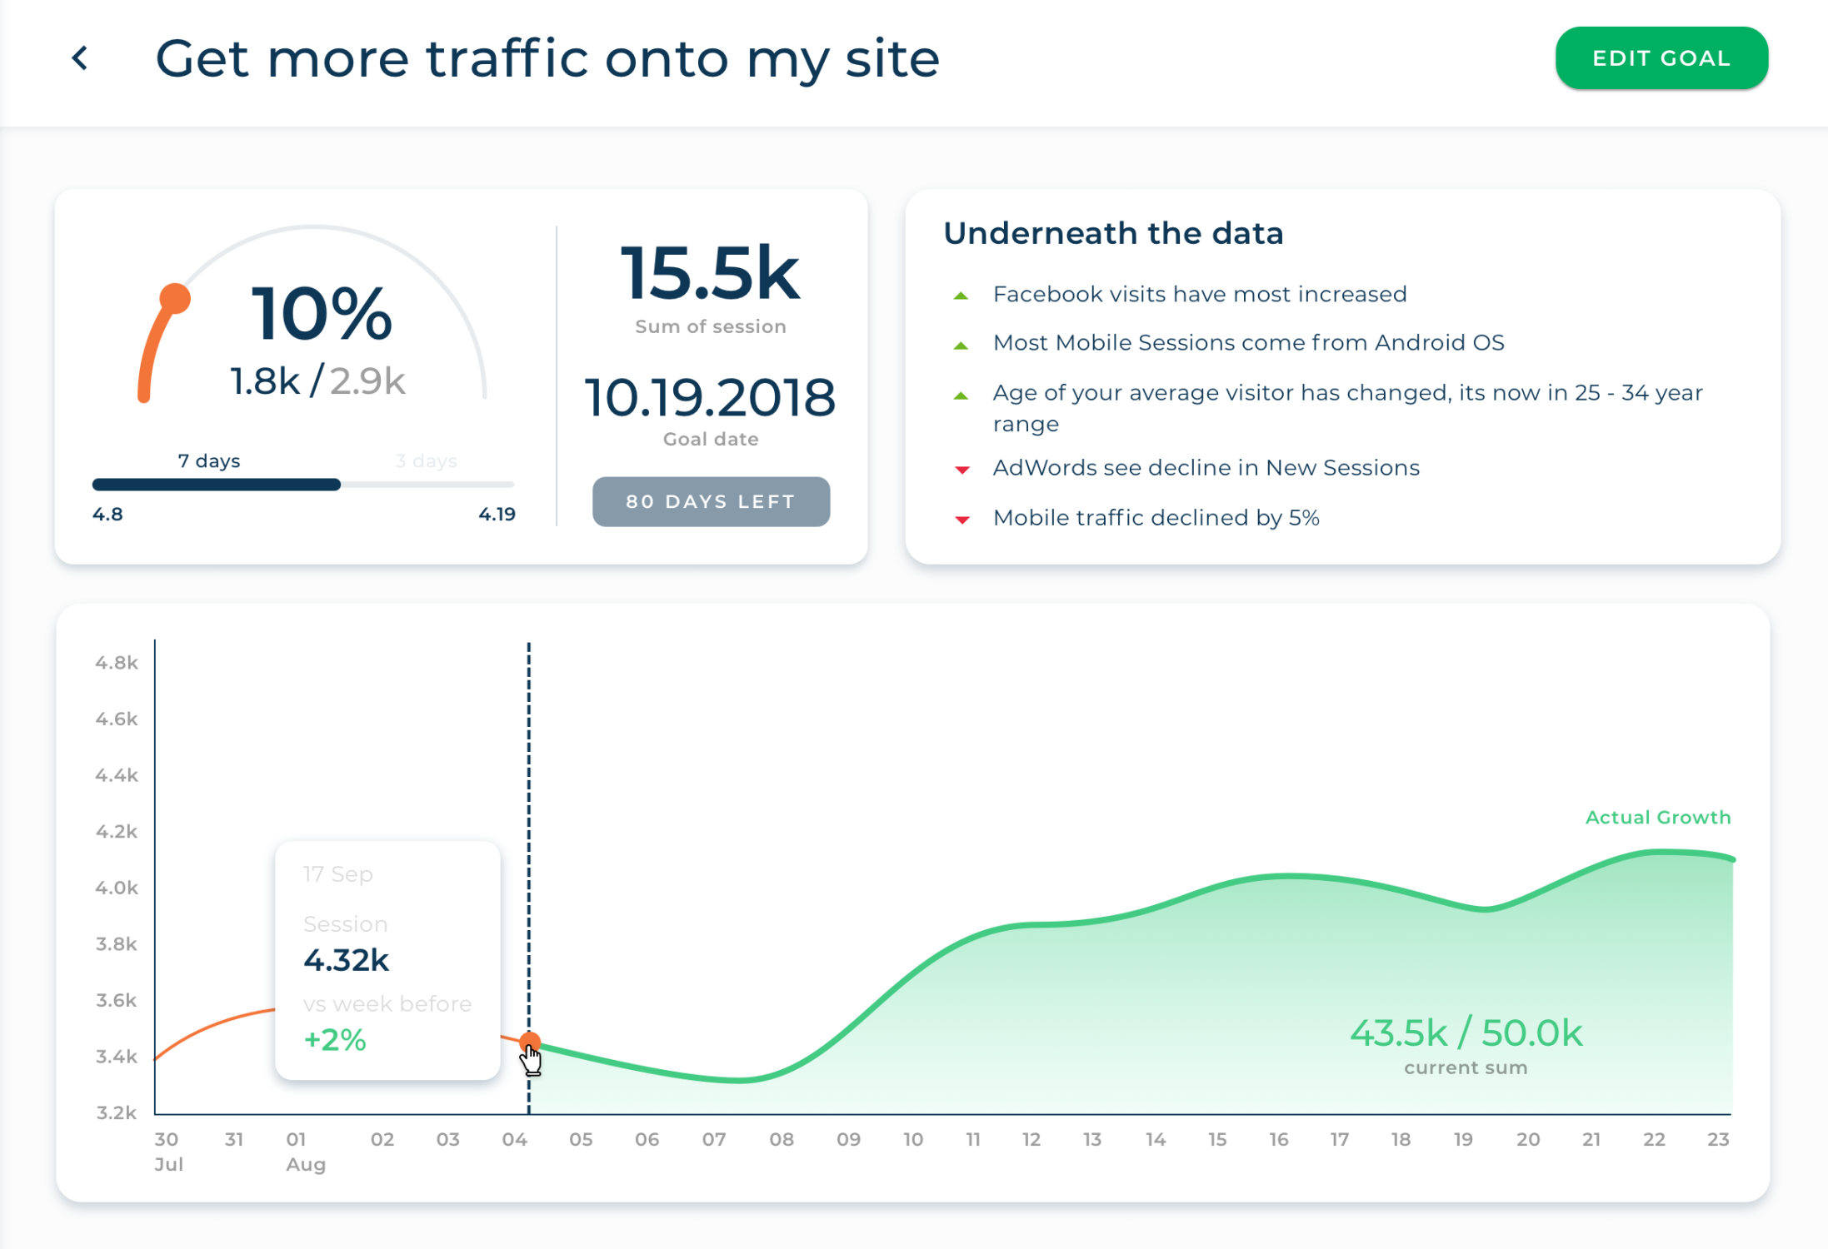1828x1249 pixels.
Task: Click the Actual Growth chart legend label
Action: tap(1657, 817)
